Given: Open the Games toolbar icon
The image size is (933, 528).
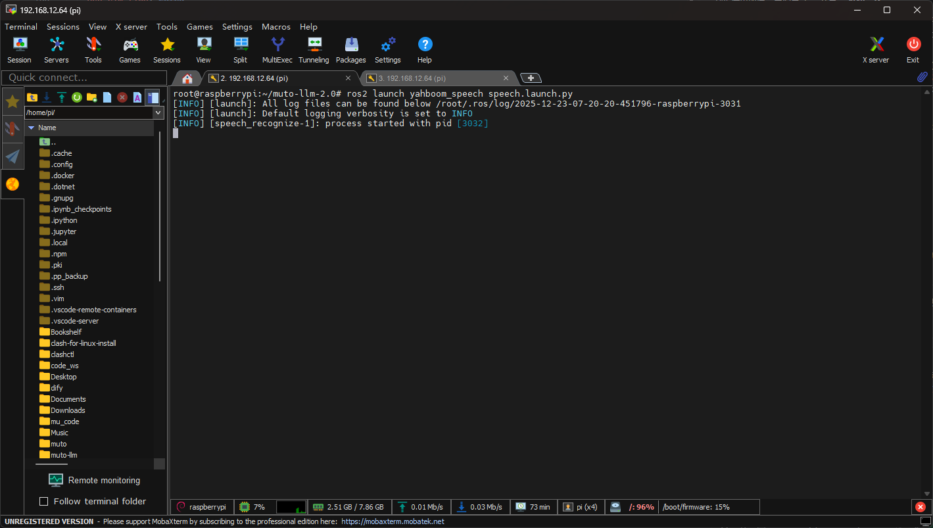Looking at the screenshot, I should click(130, 50).
